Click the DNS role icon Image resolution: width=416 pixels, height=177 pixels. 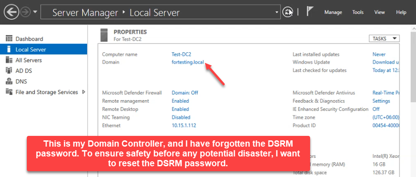[x=9, y=81]
